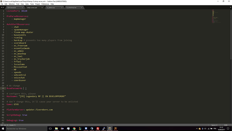Viewport: 232px width, 131px height.
Task: Click the volume tray icon
Action: point(205,129)
